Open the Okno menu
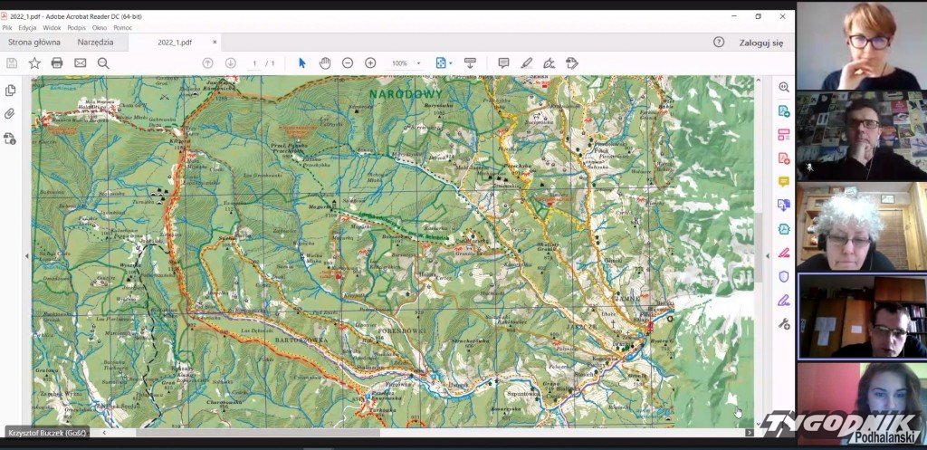The image size is (927, 450). [100, 28]
